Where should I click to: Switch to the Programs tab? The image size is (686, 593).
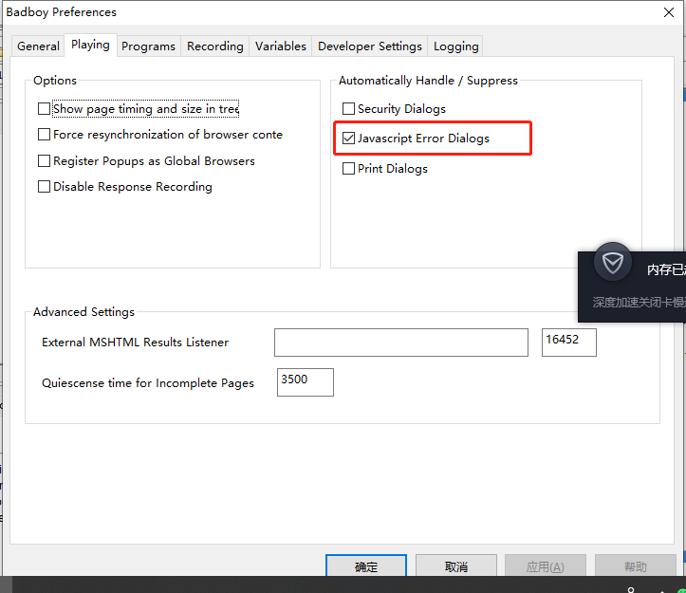pos(148,46)
